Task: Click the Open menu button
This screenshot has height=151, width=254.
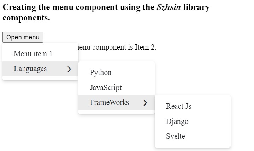Action: [x=23, y=37]
